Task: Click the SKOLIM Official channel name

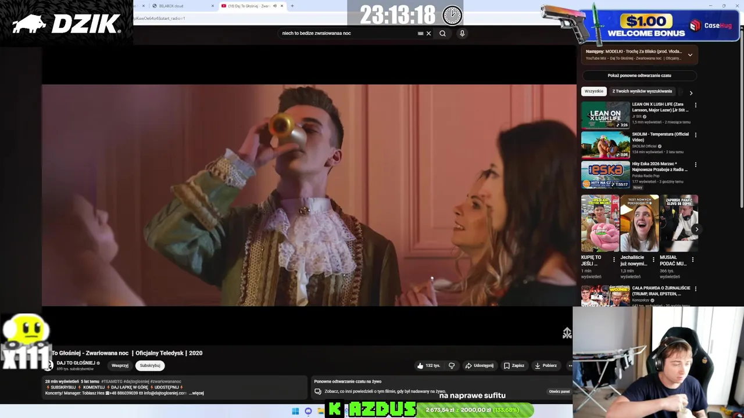Action: pyautogui.click(x=644, y=146)
